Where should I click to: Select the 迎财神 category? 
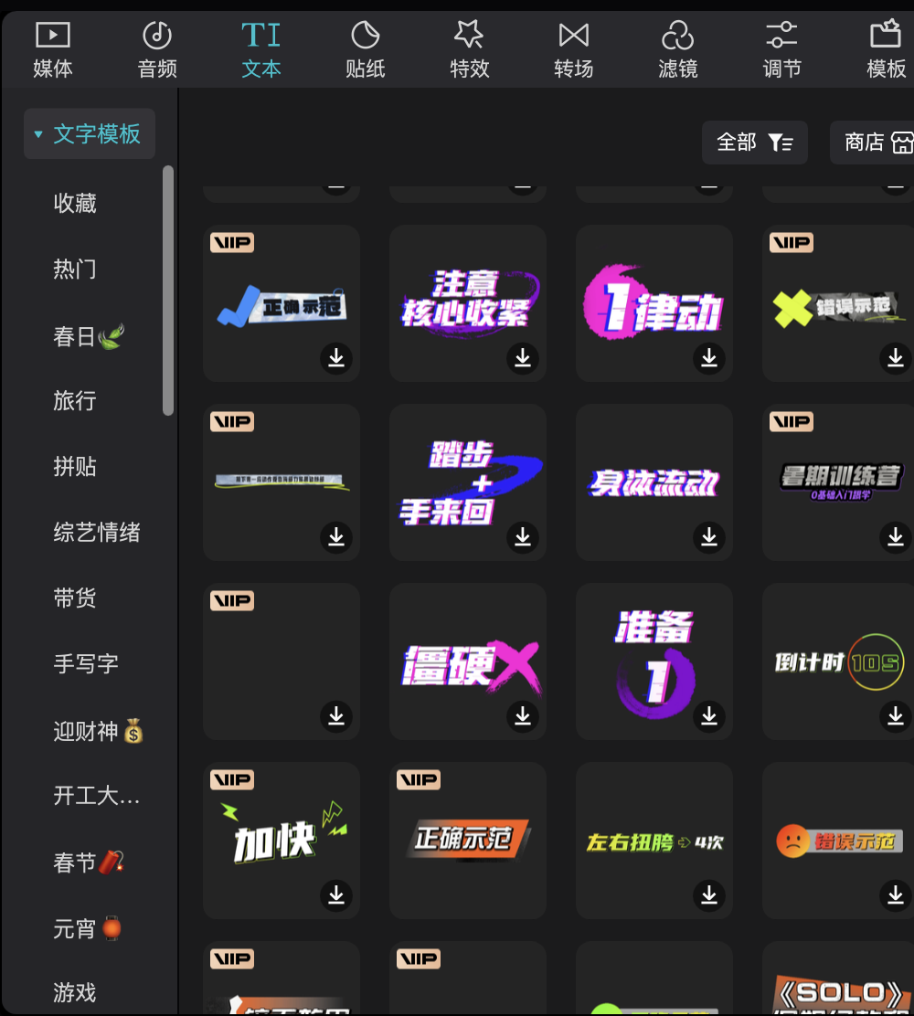point(98,732)
